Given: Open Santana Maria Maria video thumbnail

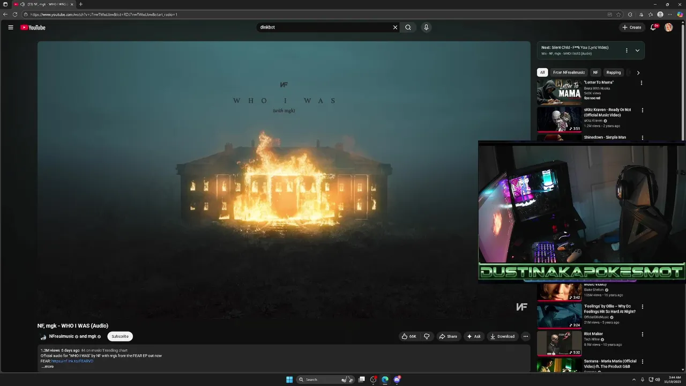Looking at the screenshot, I should 559,366.
